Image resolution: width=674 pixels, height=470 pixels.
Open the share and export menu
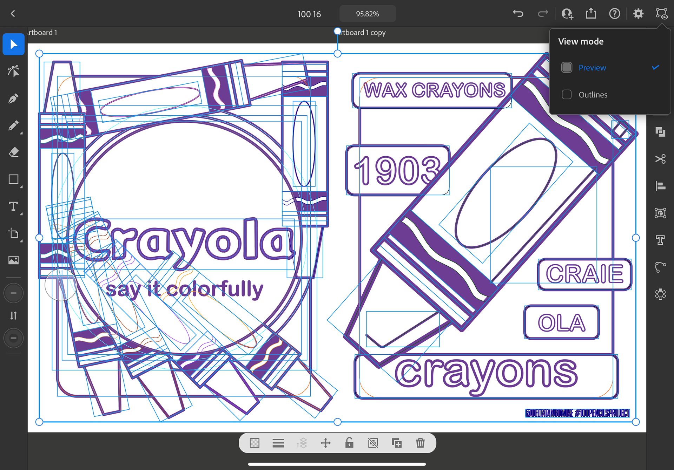(x=591, y=14)
